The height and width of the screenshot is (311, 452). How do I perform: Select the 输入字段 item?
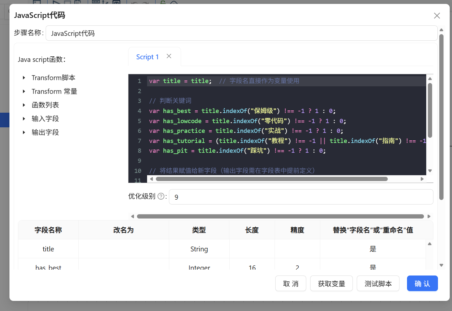45,119
